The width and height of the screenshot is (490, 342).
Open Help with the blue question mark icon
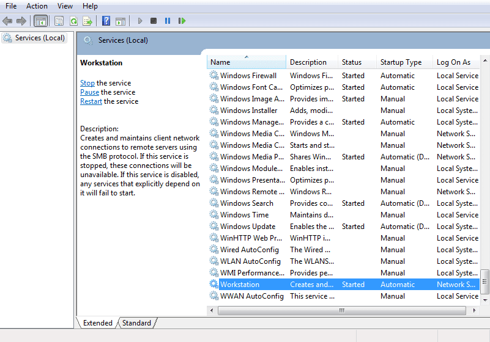pyautogui.click(x=106, y=21)
